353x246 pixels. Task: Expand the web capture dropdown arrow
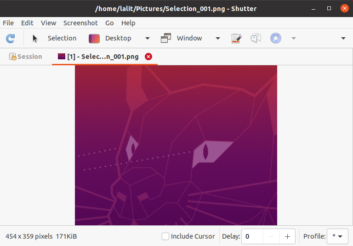click(294, 38)
